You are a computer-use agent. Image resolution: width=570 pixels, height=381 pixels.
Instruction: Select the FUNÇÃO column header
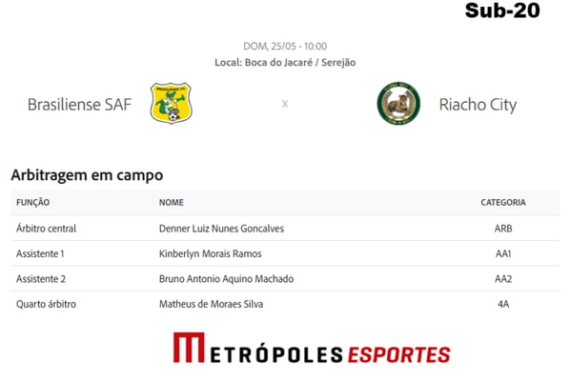[32, 202]
